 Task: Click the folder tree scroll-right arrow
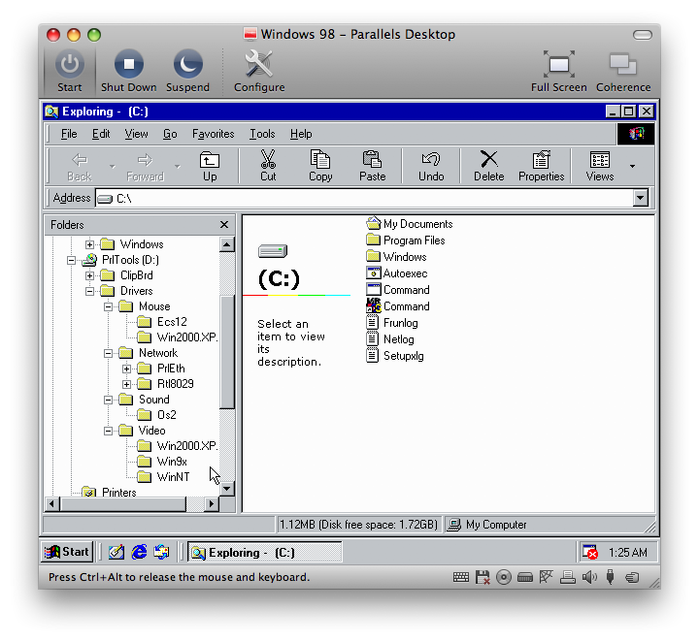(212, 504)
